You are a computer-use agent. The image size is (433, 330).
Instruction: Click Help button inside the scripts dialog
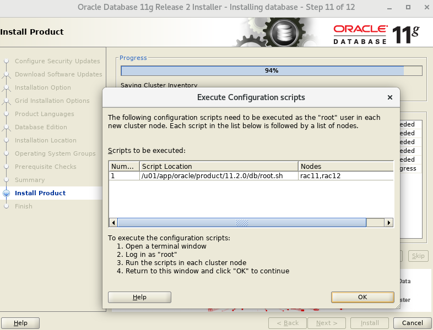pyautogui.click(x=139, y=297)
